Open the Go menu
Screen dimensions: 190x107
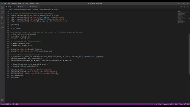click(23, 3)
